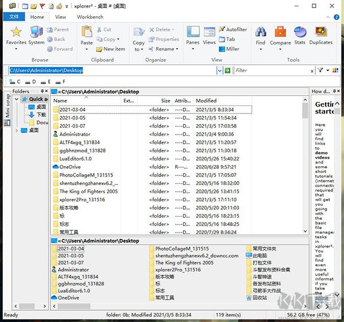Click the filter funnel icon
Screen dimensions: 344x322
coord(320,70)
